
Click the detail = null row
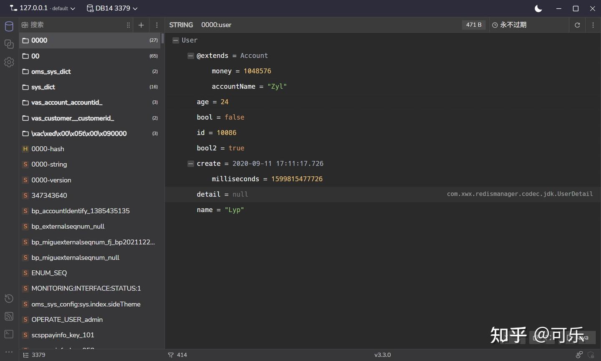coord(382,194)
